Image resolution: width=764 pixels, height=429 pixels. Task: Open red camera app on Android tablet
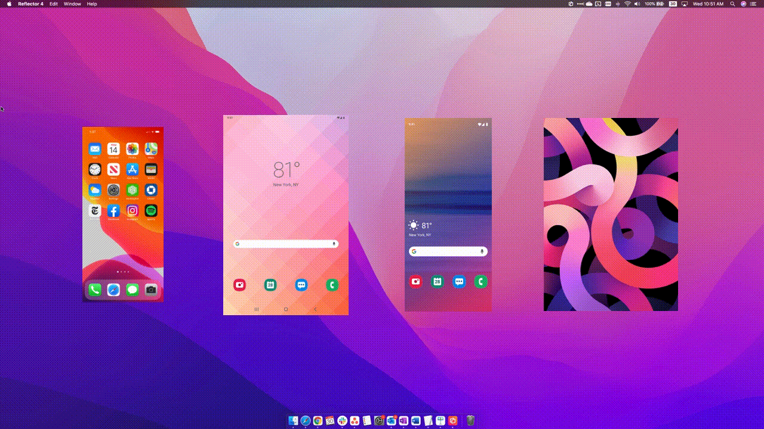pos(239,285)
